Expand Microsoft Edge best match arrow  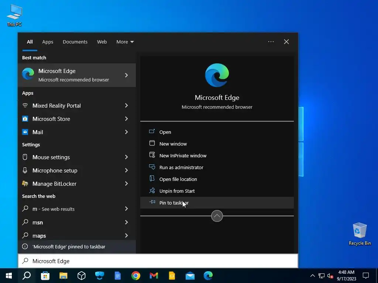coord(126,75)
